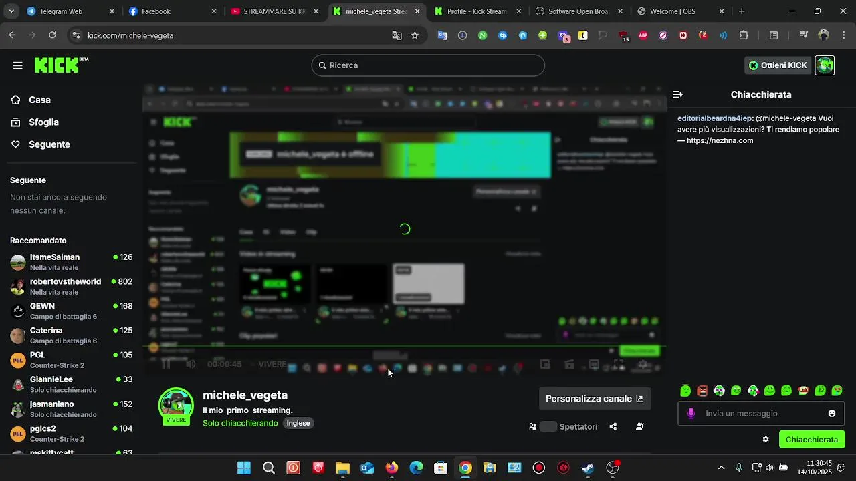Click into the Ricerca search field

pos(428,65)
